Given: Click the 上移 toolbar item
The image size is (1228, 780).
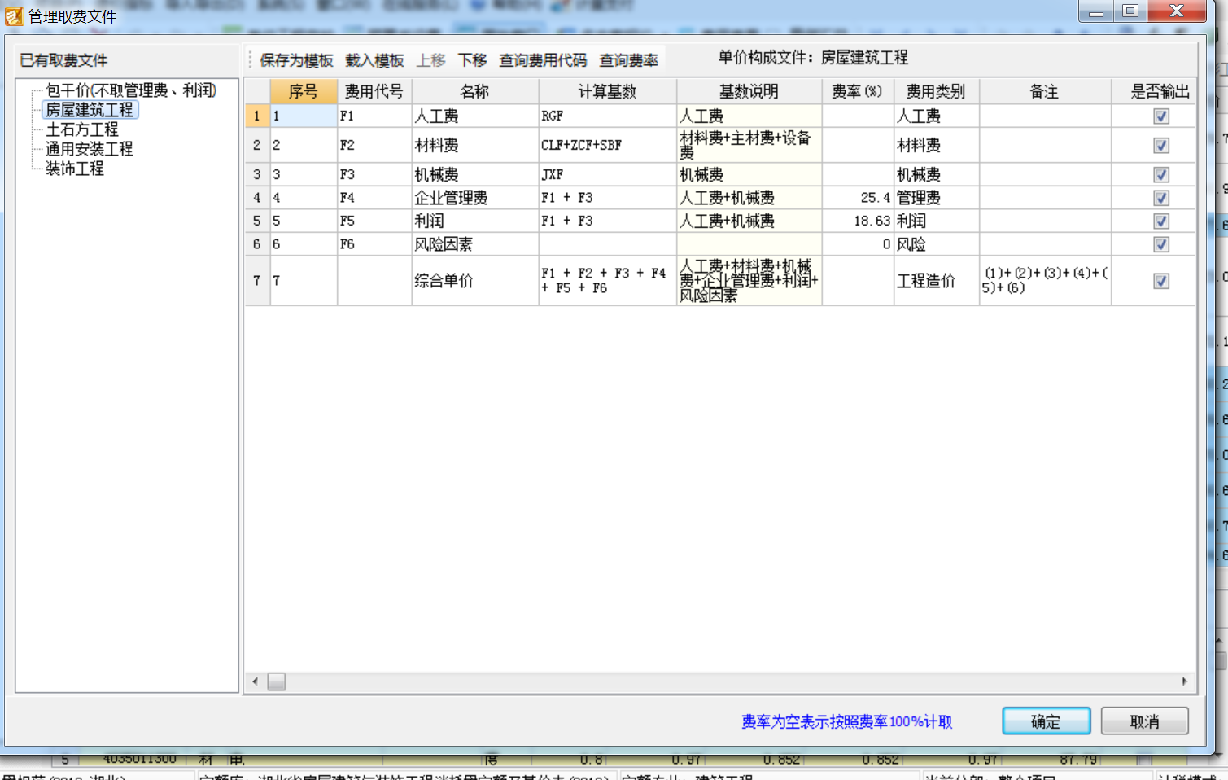Looking at the screenshot, I should pos(431,60).
